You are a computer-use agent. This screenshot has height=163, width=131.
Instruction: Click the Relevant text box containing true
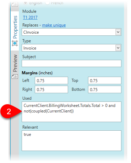point(72,141)
